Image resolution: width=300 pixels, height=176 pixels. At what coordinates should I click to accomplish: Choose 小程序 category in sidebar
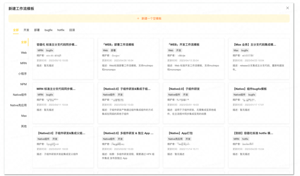(x=22, y=73)
